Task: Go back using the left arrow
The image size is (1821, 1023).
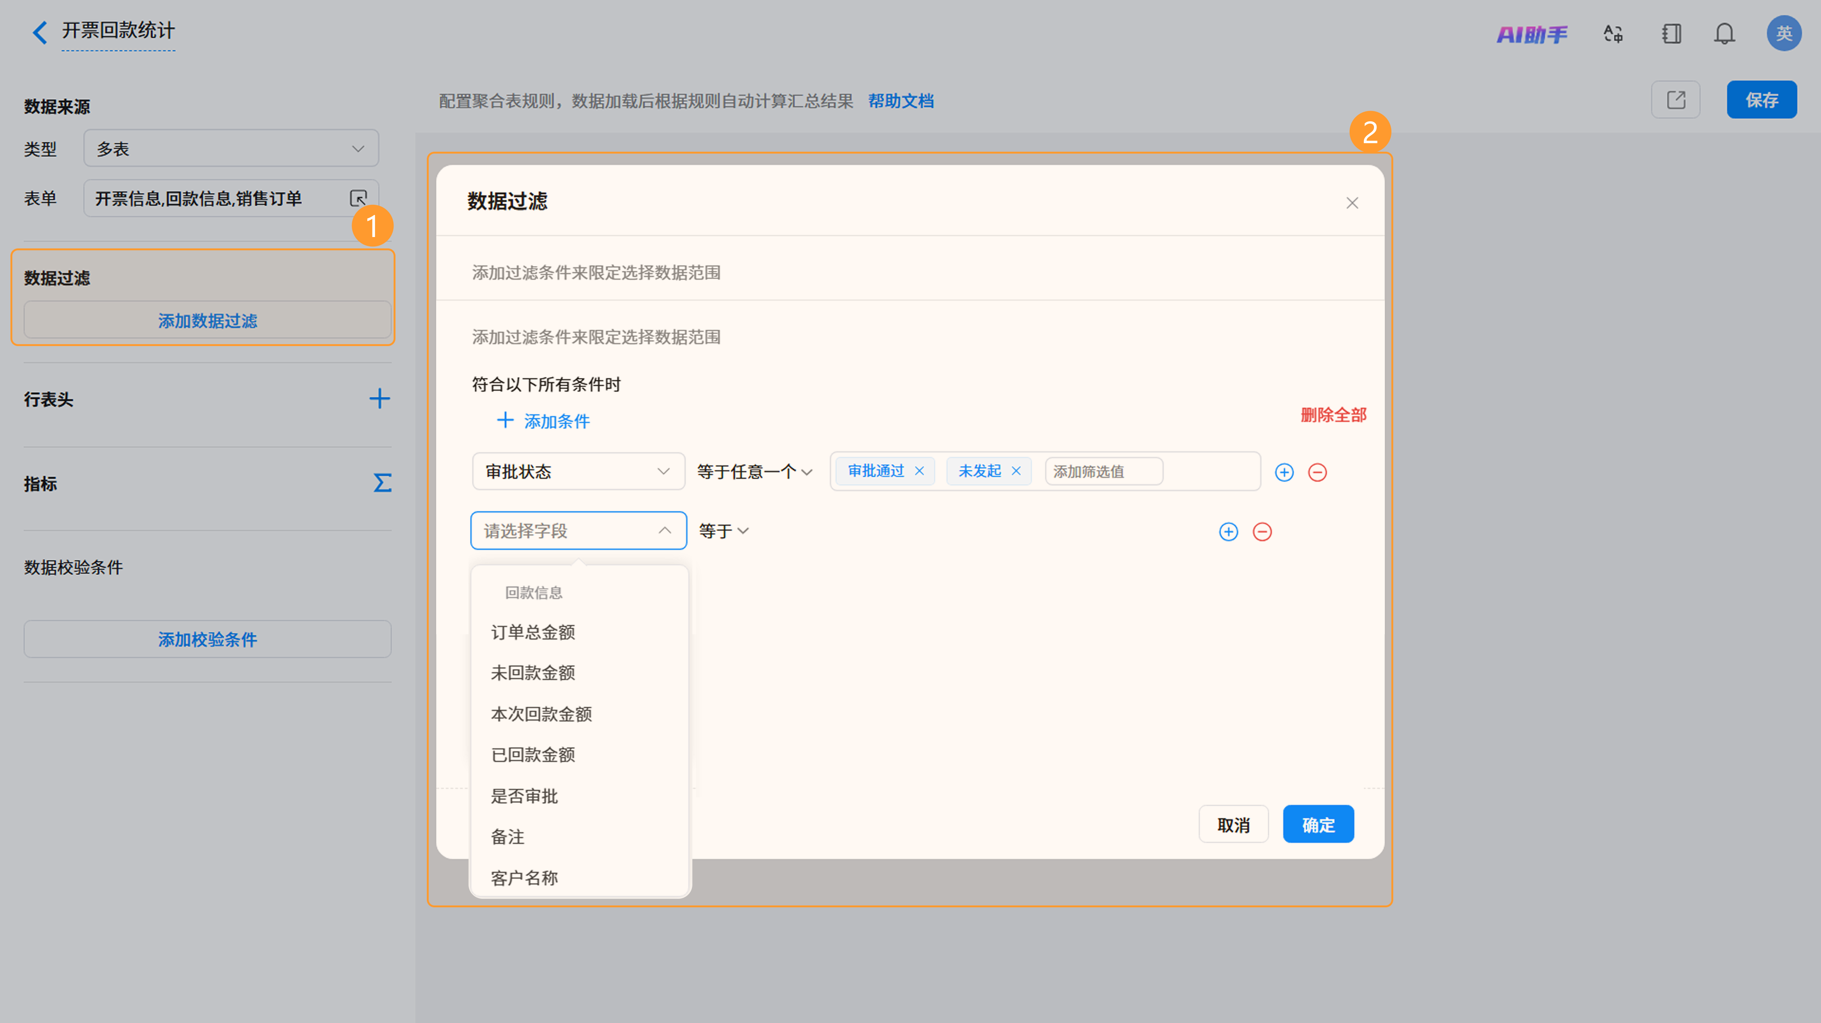Action: click(40, 33)
